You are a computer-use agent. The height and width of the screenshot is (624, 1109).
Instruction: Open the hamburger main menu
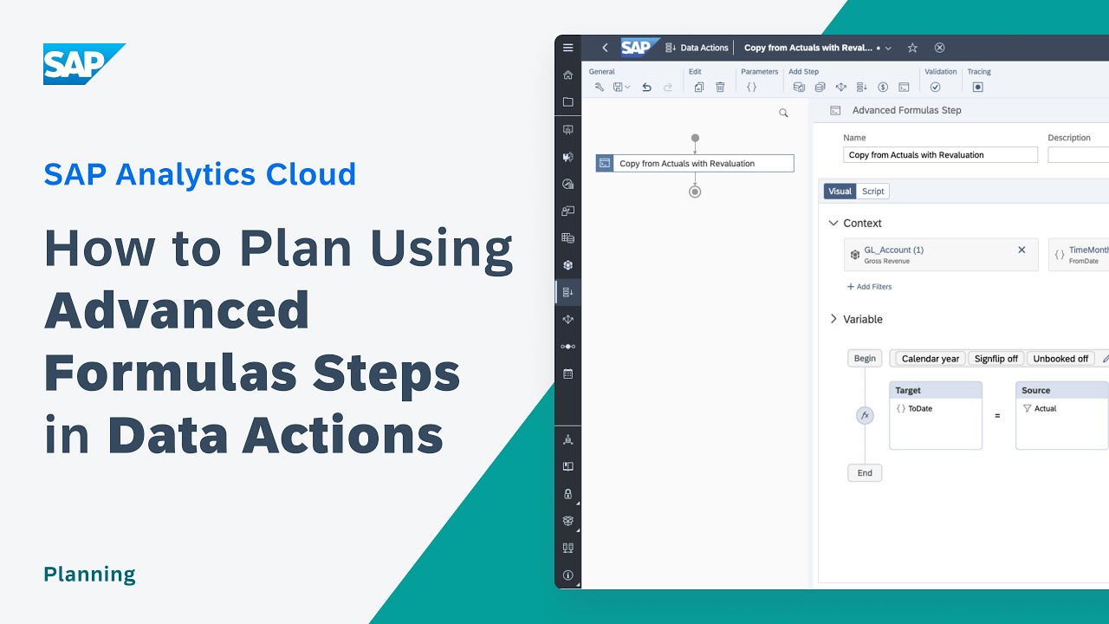click(x=567, y=48)
